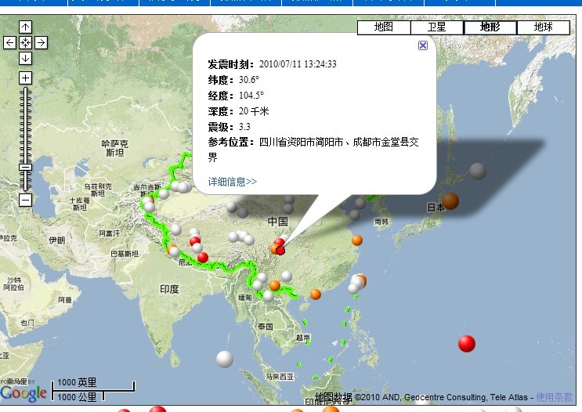The height and width of the screenshot is (412, 582).
Task: Select the red marker near Nepal border
Action: pos(203,257)
